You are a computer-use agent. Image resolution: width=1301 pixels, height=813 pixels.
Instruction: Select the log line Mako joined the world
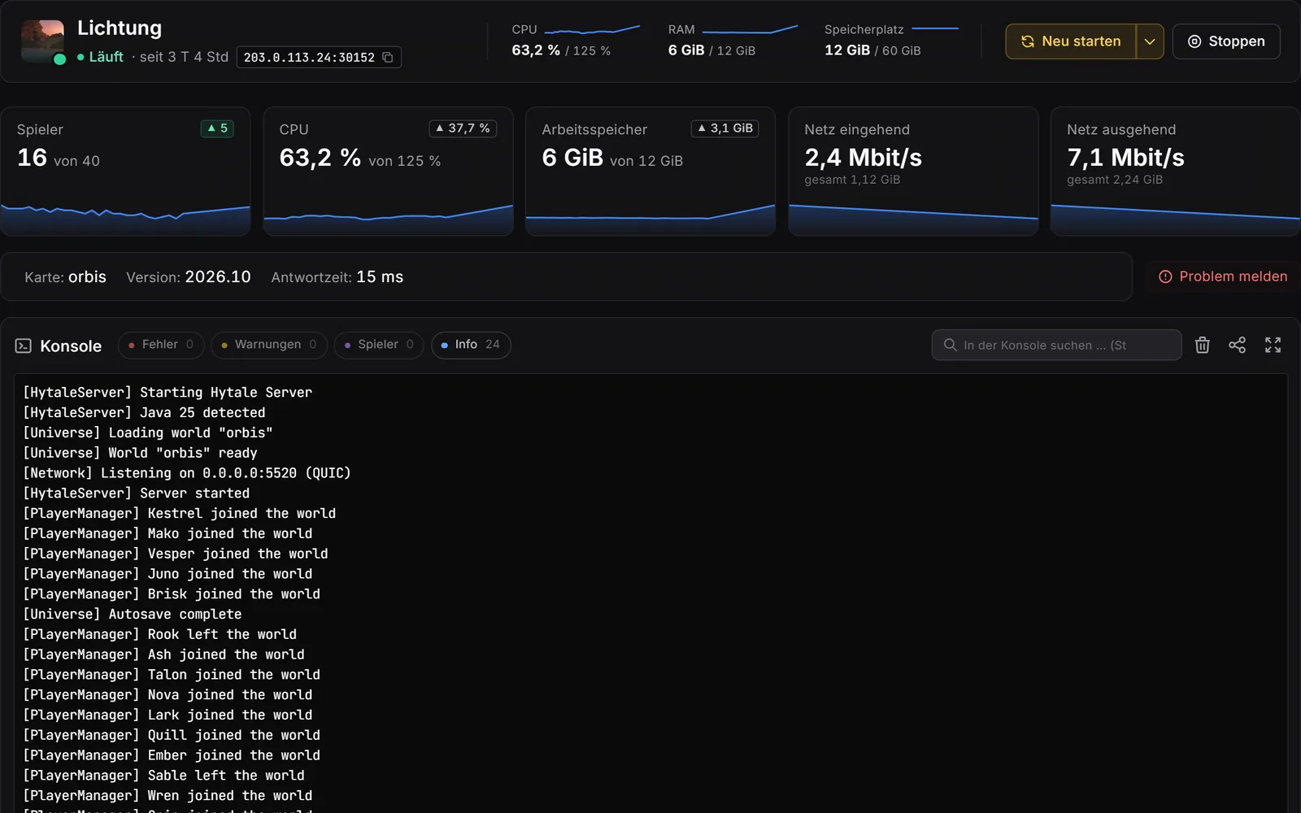click(x=168, y=534)
